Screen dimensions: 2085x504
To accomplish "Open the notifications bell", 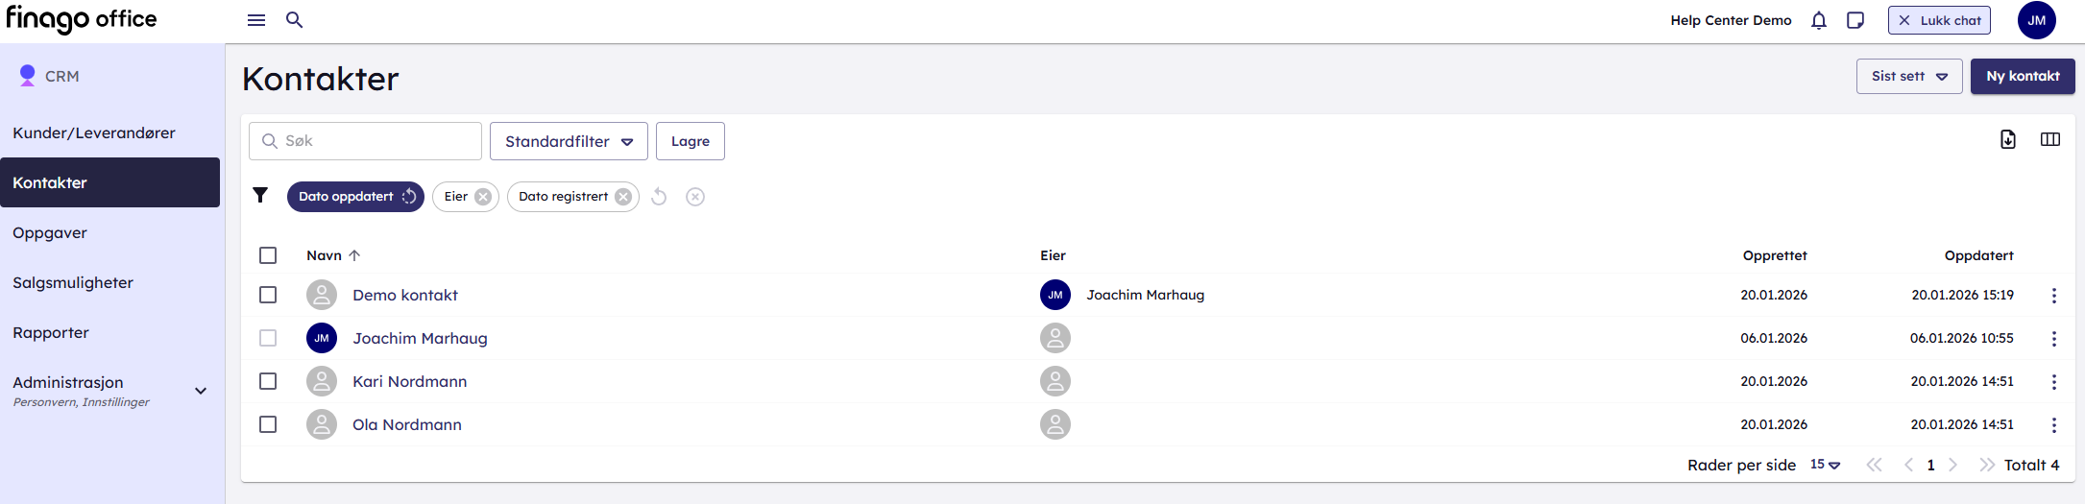I will (x=1819, y=20).
